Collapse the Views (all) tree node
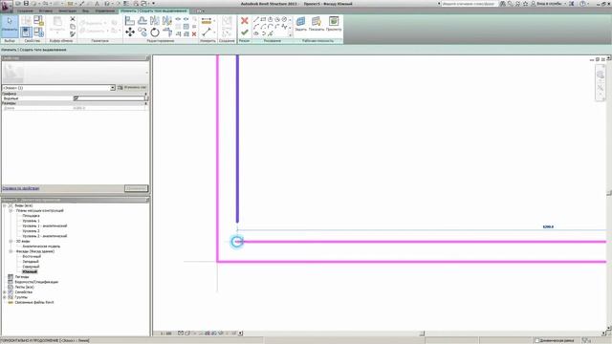This screenshot has height=344, width=612. click(x=5, y=205)
